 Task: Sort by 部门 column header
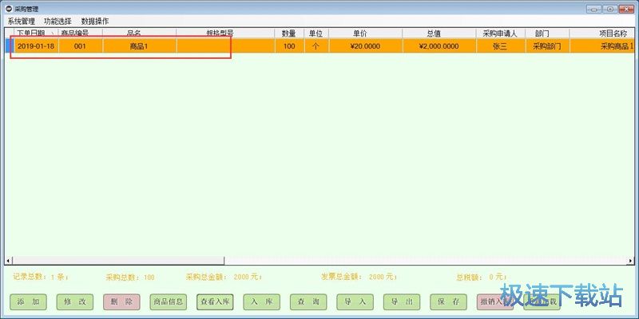547,33
